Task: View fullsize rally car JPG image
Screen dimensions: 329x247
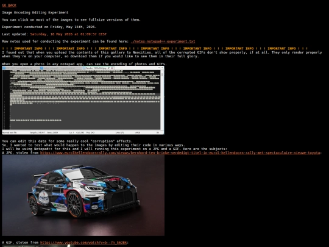Action: click(83, 195)
